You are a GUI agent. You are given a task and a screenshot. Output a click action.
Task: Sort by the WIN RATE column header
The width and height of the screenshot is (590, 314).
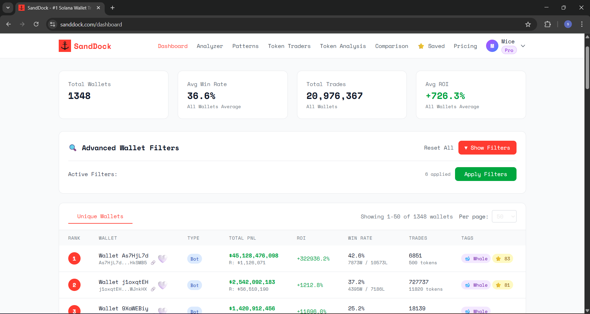[360, 238]
